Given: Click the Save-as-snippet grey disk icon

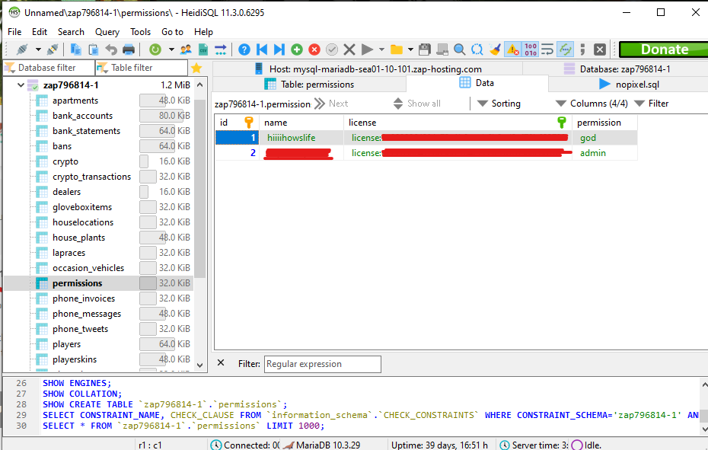Looking at the screenshot, I should click(x=442, y=49).
